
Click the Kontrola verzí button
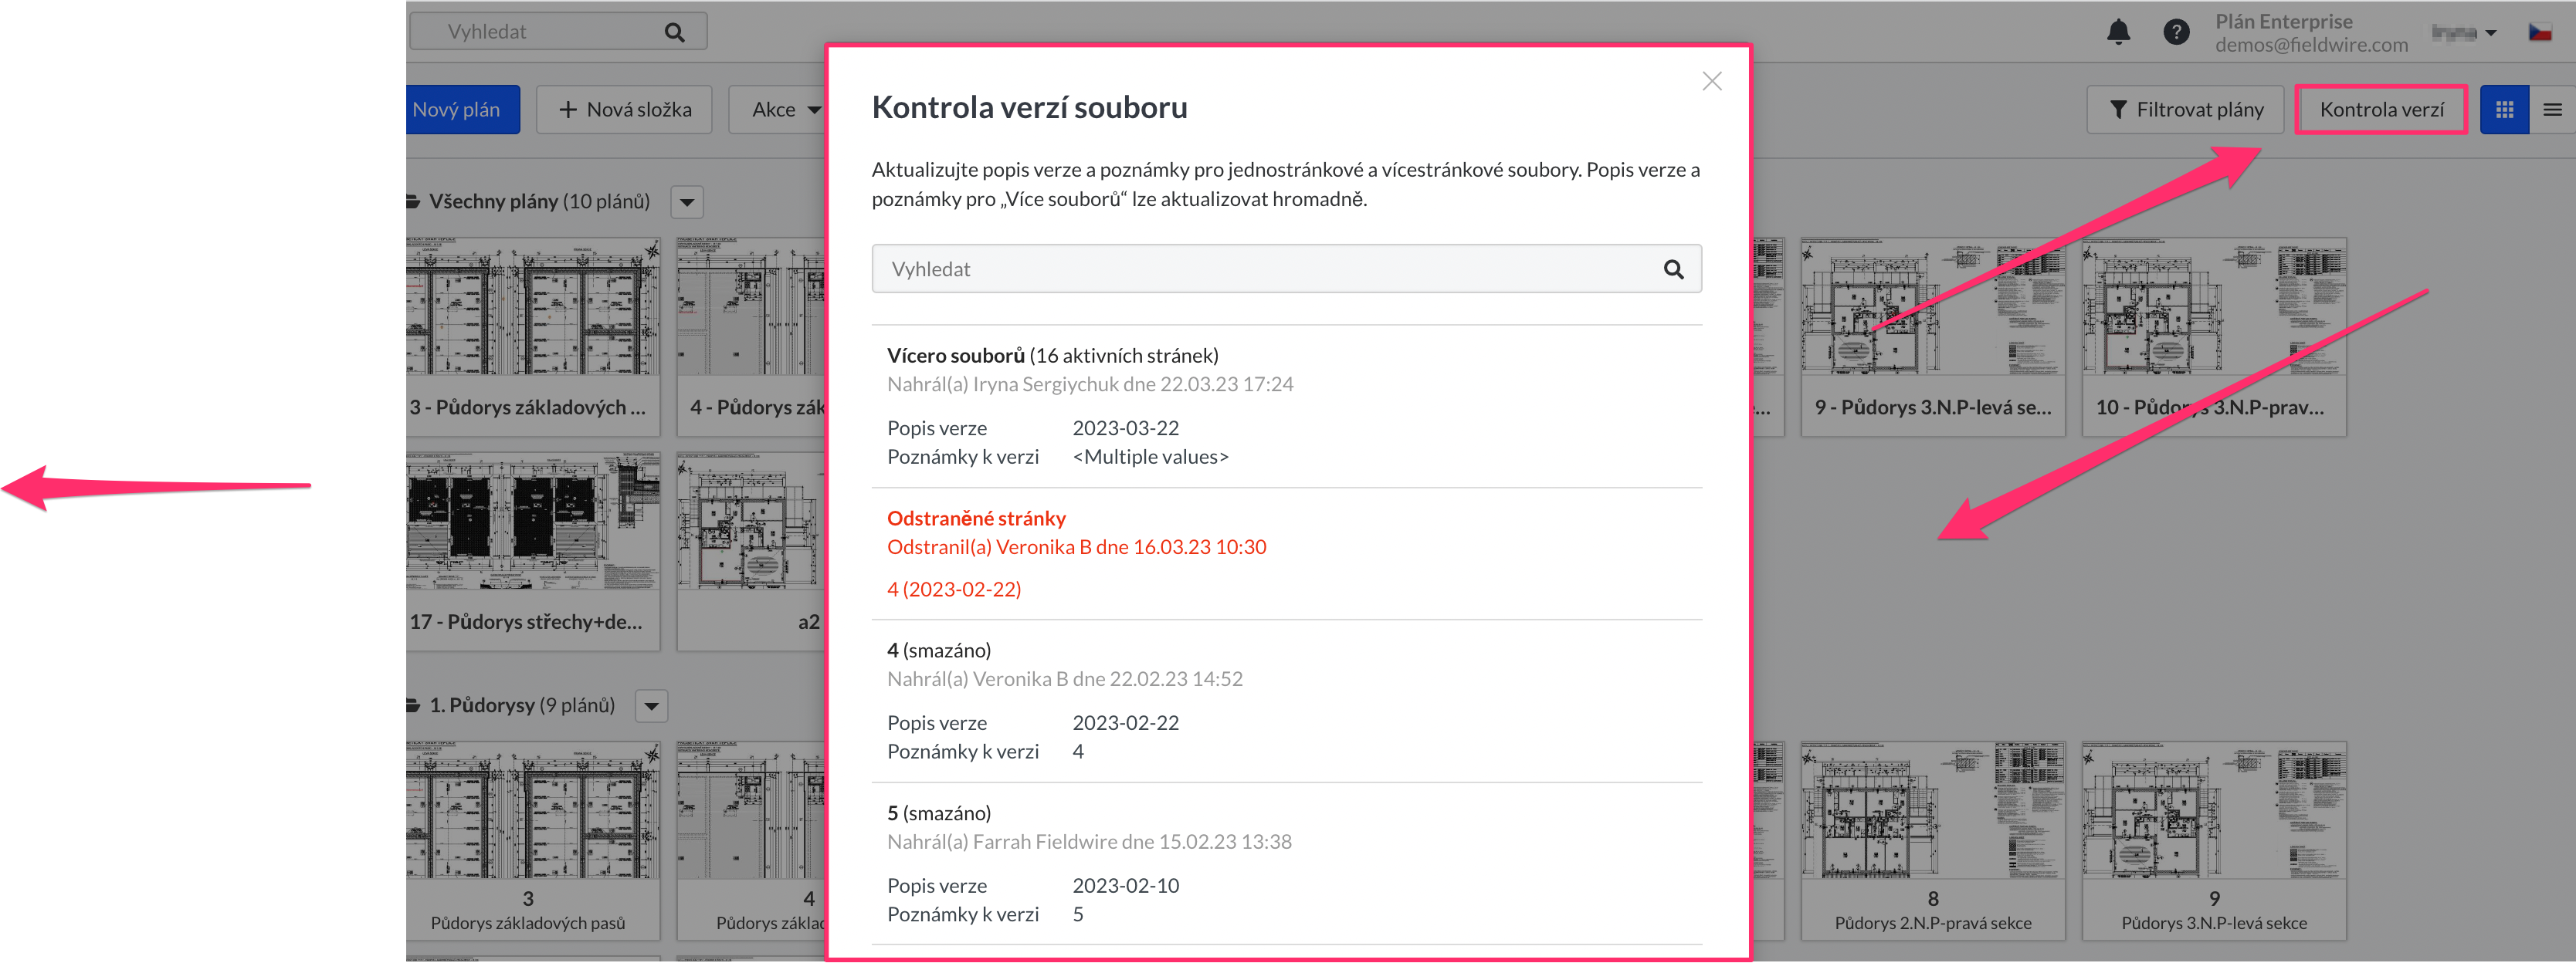(x=2381, y=109)
